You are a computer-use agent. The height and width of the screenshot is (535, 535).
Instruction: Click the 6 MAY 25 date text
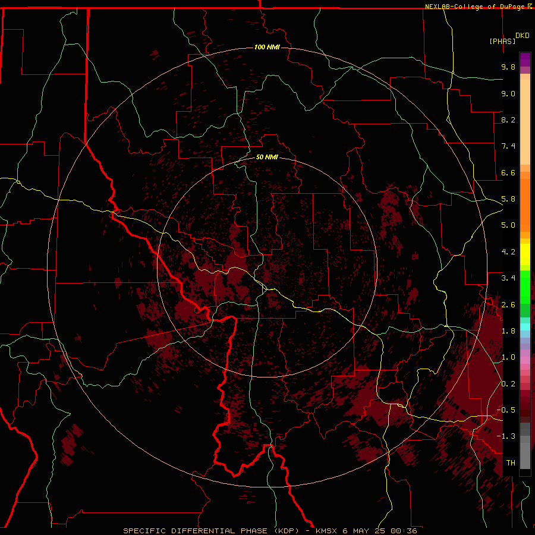tap(365, 531)
